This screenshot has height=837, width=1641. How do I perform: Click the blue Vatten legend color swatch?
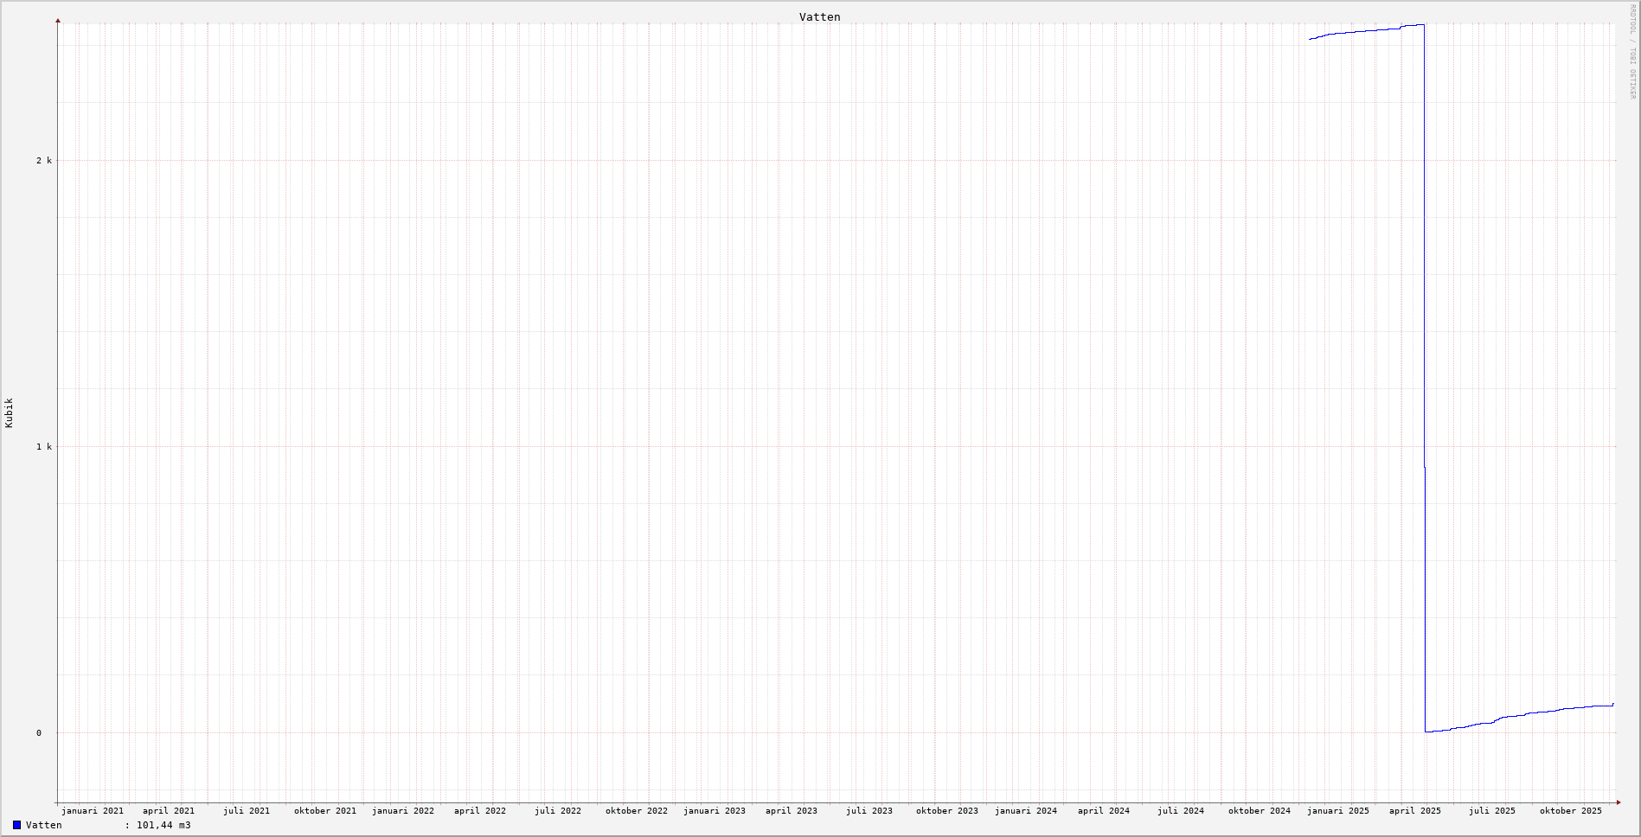click(x=16, y=825)
